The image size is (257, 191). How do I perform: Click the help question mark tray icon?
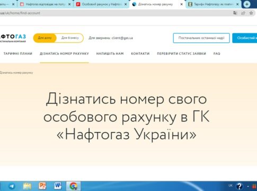240,186
